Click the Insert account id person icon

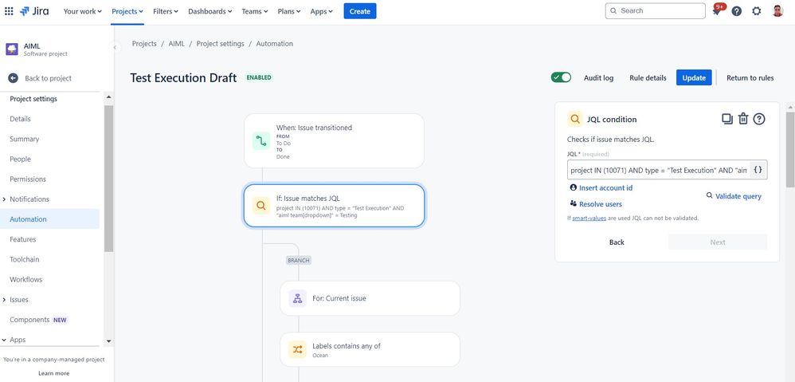[573, 187]
